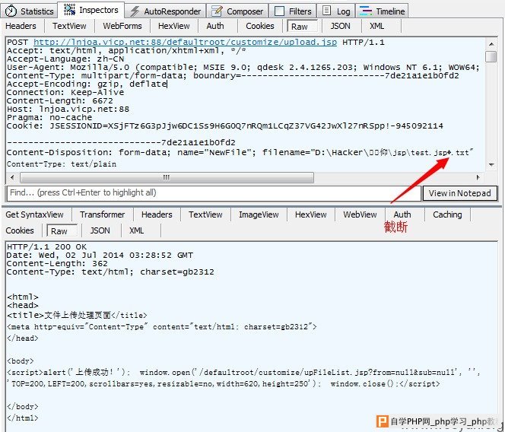This screenshot has height=432, width=505.
Task: Select response Headers tab
Action: click(x=157, y=214)
